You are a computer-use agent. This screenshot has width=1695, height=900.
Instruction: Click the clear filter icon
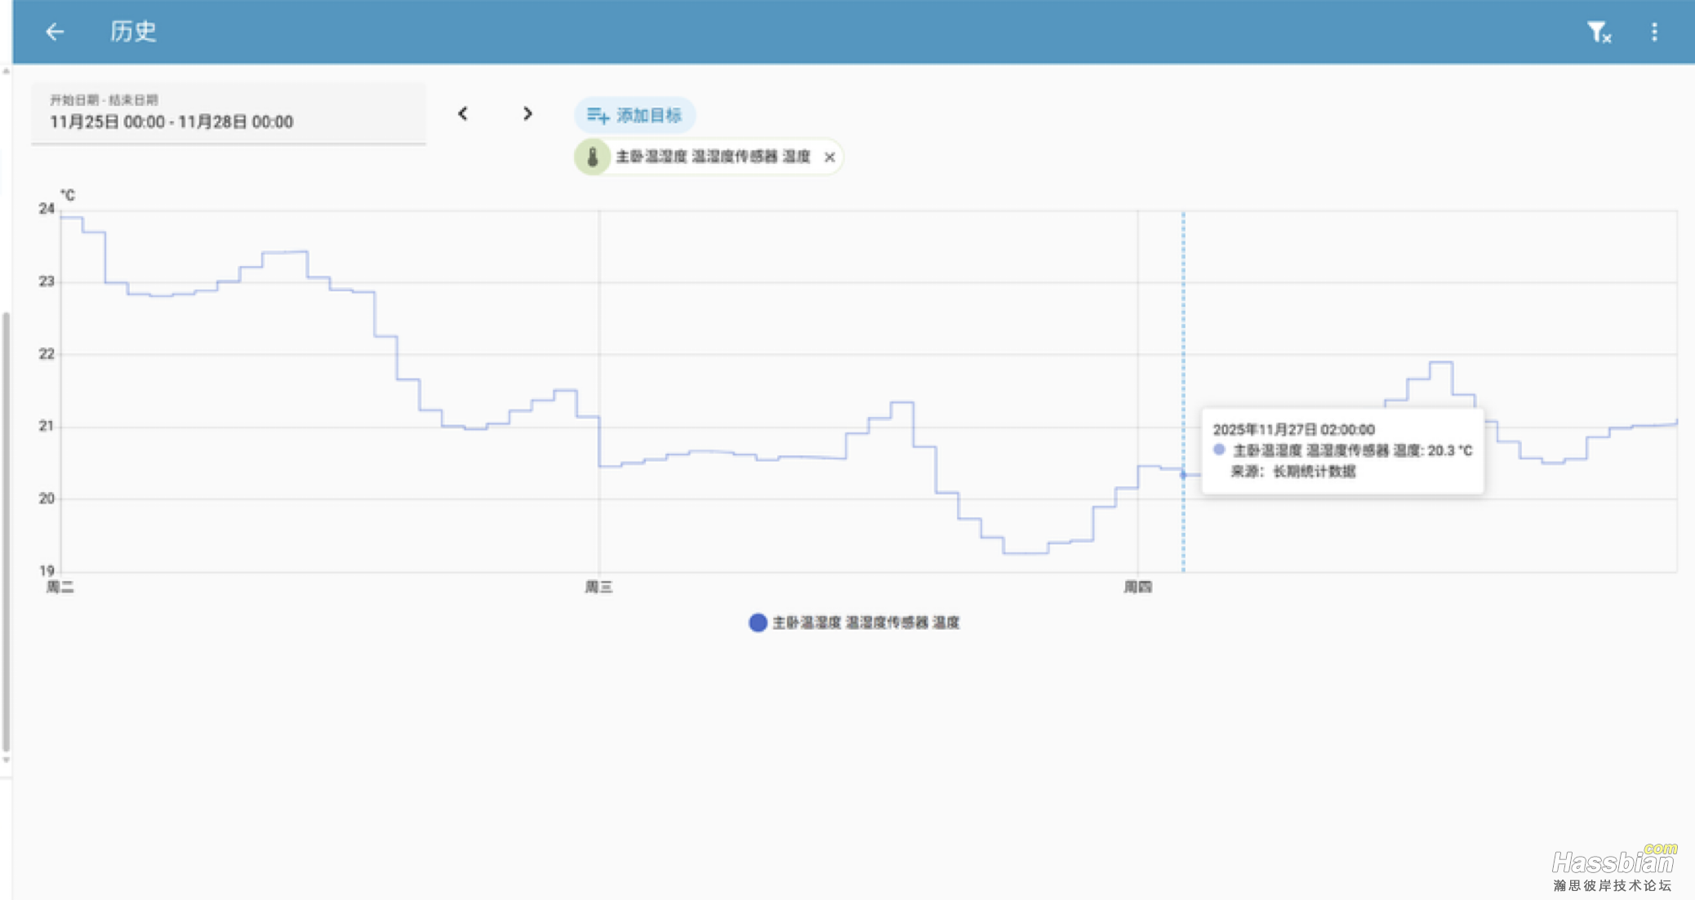tap(1598, 32)
